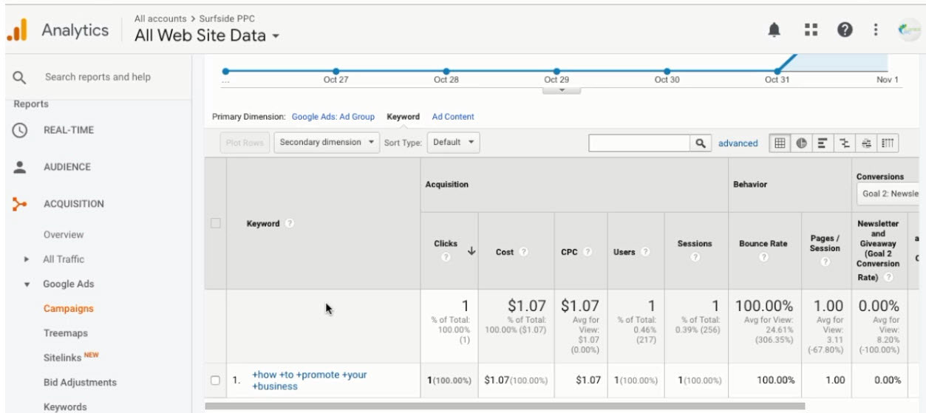Viewport: 926px width, 413px height.
Task: Click the account avatar picture
Action: [908, 30]
